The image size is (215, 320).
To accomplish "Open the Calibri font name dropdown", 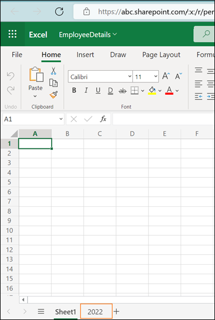I will coord(129,76).
